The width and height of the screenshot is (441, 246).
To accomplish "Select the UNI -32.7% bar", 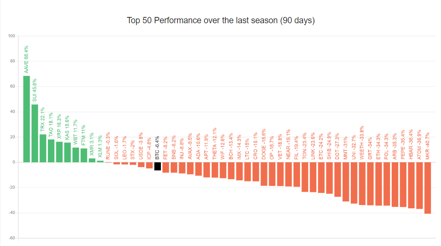I will tap(354, 183).
